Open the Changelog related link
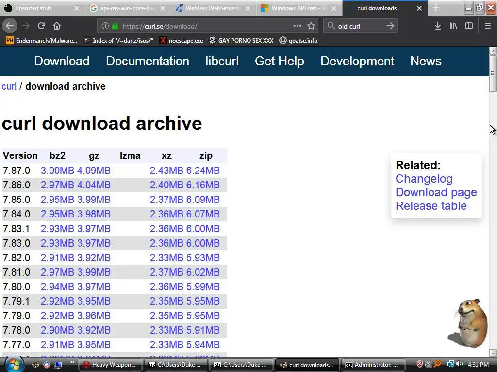497x372 pixels. tap(424, 179)
